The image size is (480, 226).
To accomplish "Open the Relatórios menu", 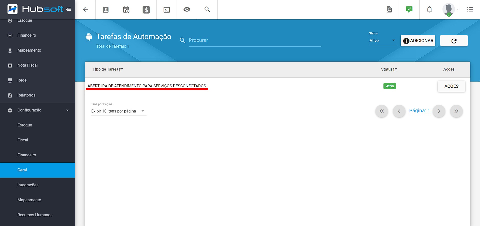I will coord(38,95).
